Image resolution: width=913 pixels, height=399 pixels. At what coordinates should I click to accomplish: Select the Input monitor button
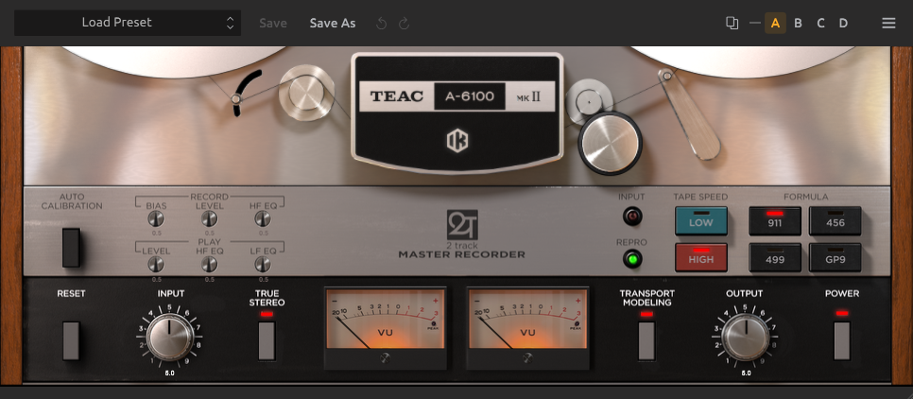pyautogui.click(x=632, y=217)
